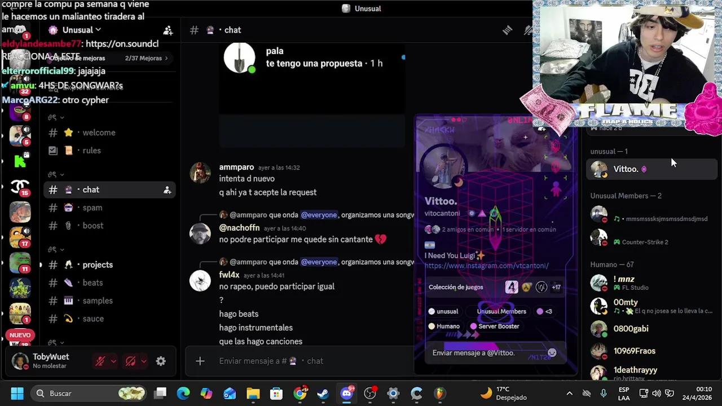Click Watch Dogs game icon in collection
The height and width of the screenshot is (406, 722).
(541, 287)
